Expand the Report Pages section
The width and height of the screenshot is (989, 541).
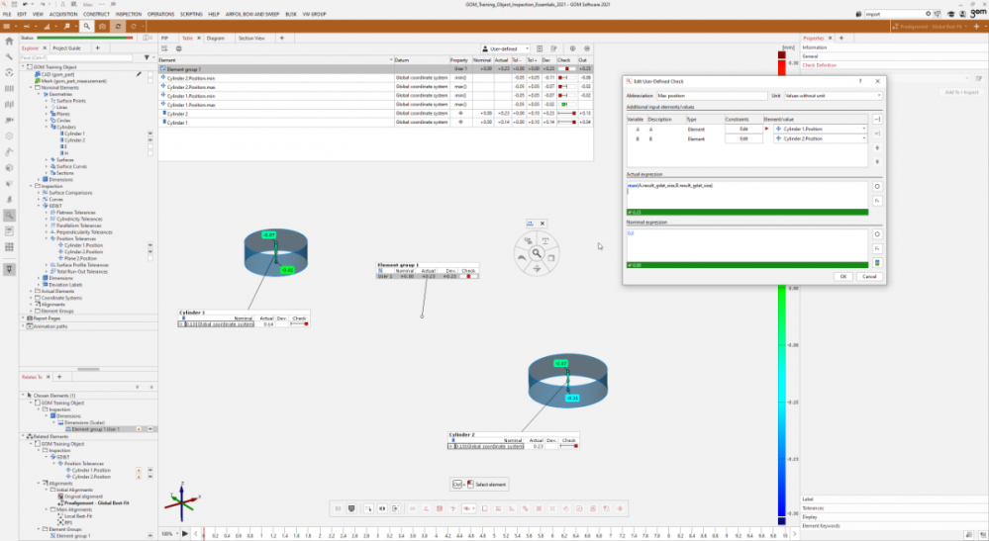coord(24,318)
